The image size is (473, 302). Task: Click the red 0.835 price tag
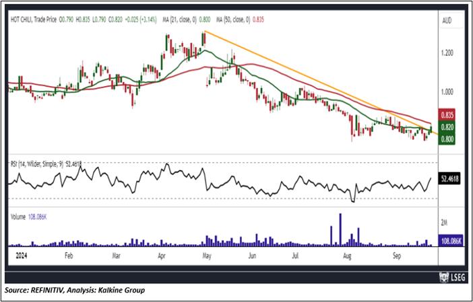pos(447,115)
